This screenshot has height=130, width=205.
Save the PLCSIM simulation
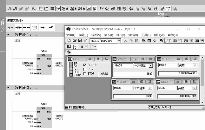[x=80, y=40]
